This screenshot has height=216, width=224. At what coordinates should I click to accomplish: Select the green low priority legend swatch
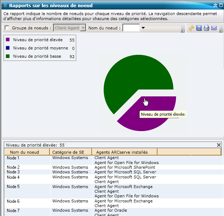8,56
